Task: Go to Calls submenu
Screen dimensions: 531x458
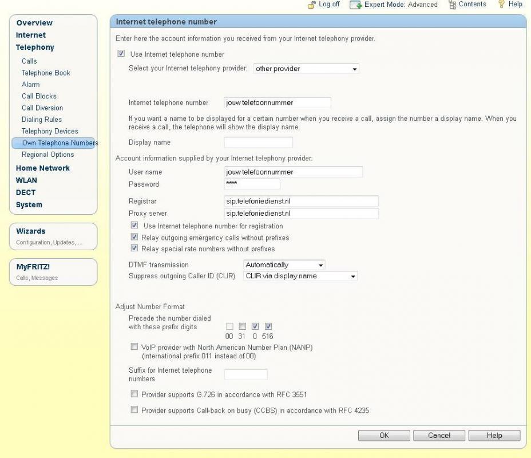Action: pos(29,61)
